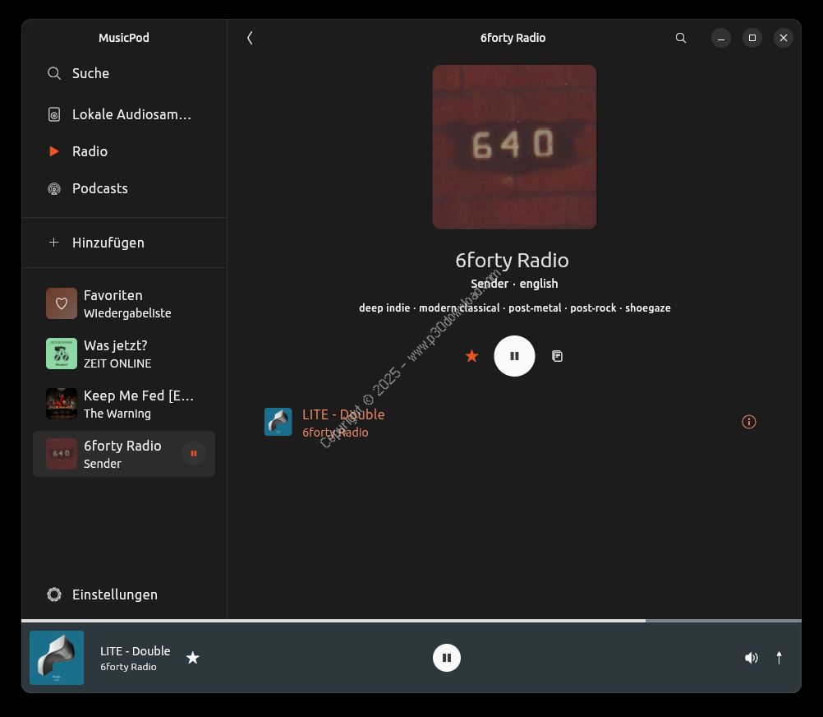The height and width of the screenshot is (717, 823).
Task: Expand full player with up arrow
Action: point(779,658)
